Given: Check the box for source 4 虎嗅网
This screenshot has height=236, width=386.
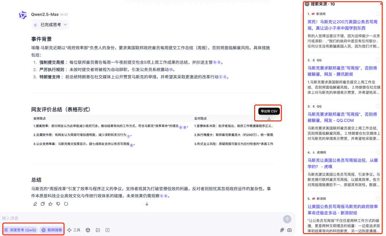Looking at the screenshot, I should pos(378,152).
